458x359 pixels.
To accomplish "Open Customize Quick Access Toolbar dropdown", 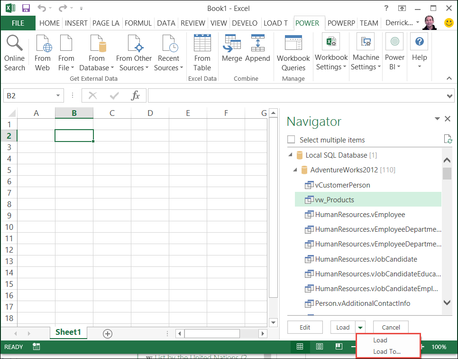I will [x=81, y=9].
